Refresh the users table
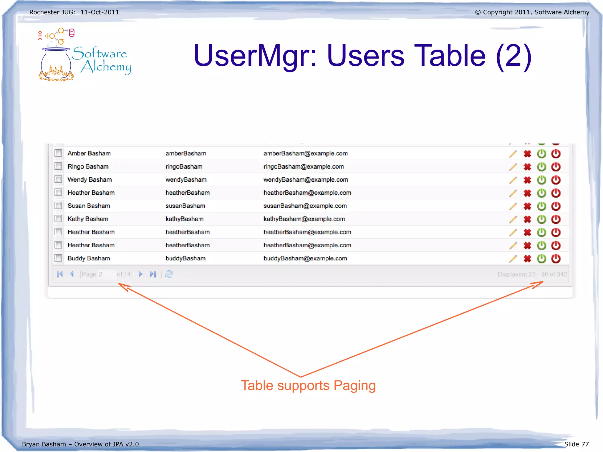Screen dimensions: 603x452 169,274
